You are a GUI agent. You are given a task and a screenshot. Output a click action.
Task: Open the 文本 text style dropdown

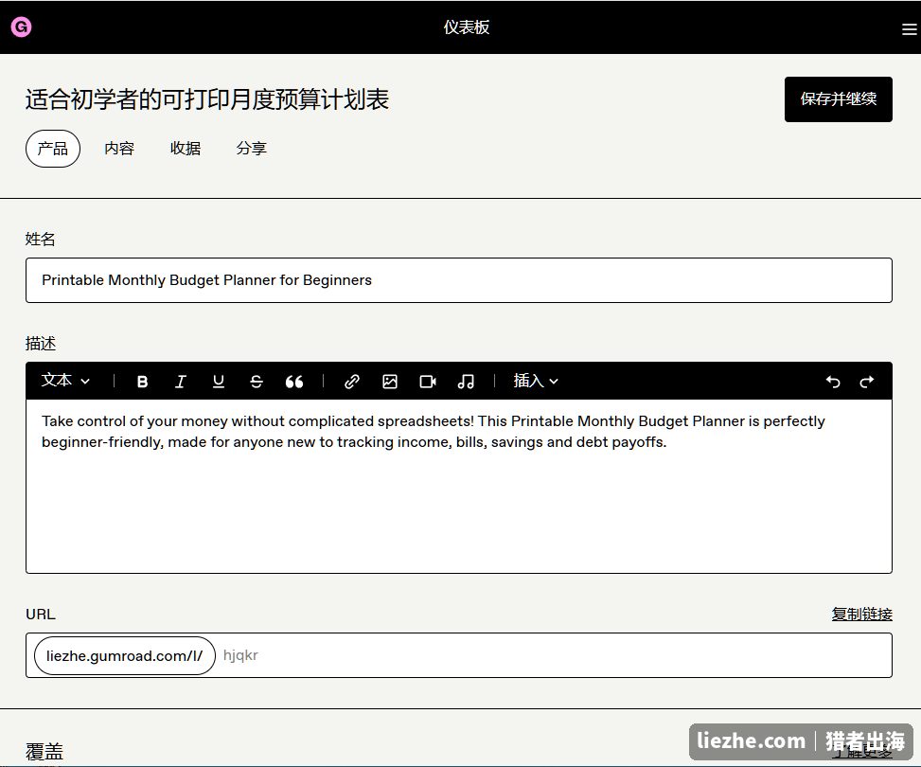click(65, 381)
